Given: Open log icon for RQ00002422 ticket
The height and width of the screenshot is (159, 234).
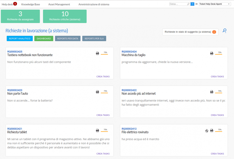Looking at the screenshot, I should coord(211,92).
